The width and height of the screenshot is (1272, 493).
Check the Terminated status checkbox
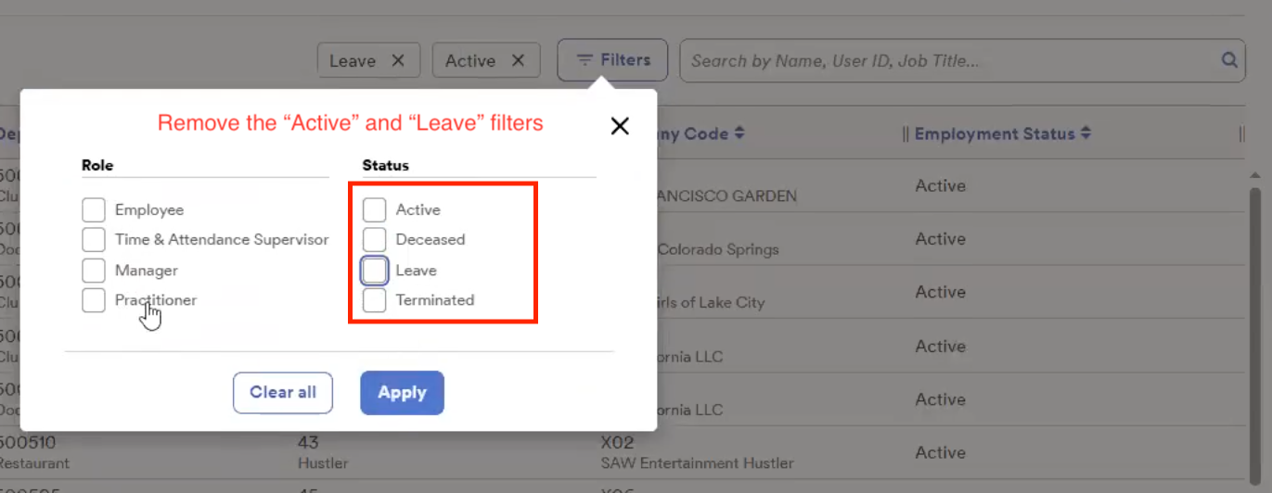coord(374,300)
